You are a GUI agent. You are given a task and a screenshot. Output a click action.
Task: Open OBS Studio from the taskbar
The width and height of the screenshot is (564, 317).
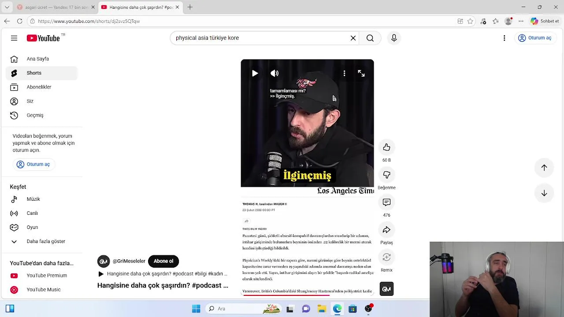[x=368, y=309]
